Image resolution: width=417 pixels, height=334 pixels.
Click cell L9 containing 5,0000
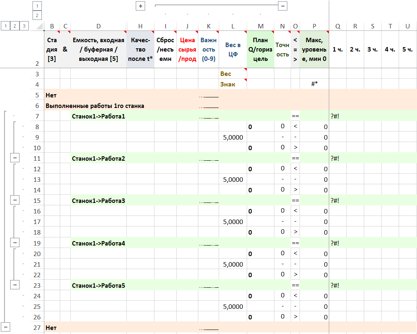click(233, 138)
